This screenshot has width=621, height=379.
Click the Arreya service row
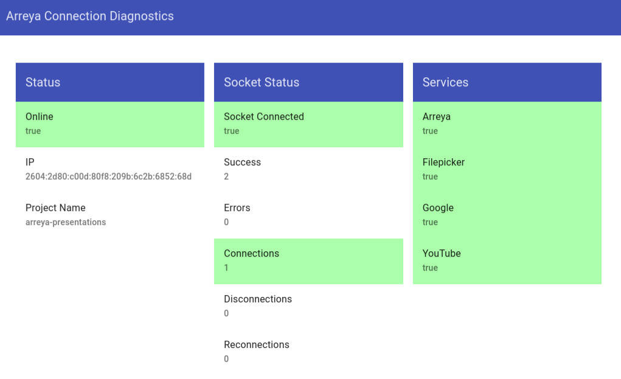[507, 124]
